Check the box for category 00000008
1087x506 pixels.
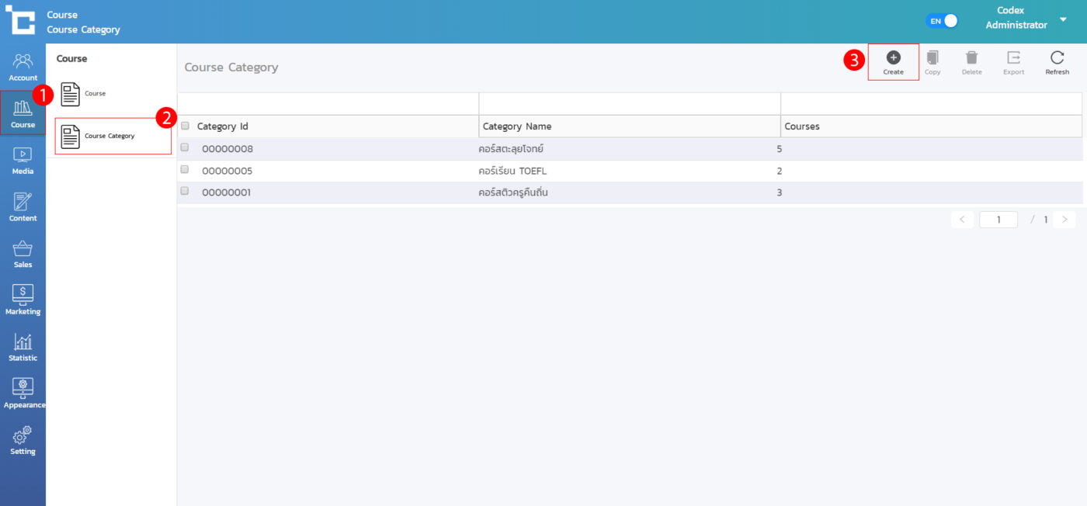point(185,147)
